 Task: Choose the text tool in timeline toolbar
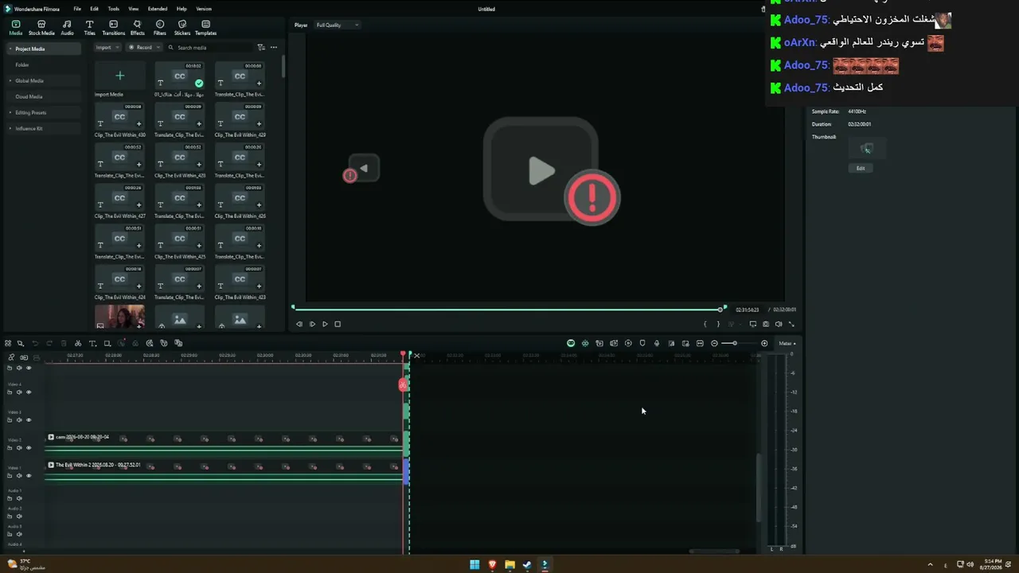(92, 344)
